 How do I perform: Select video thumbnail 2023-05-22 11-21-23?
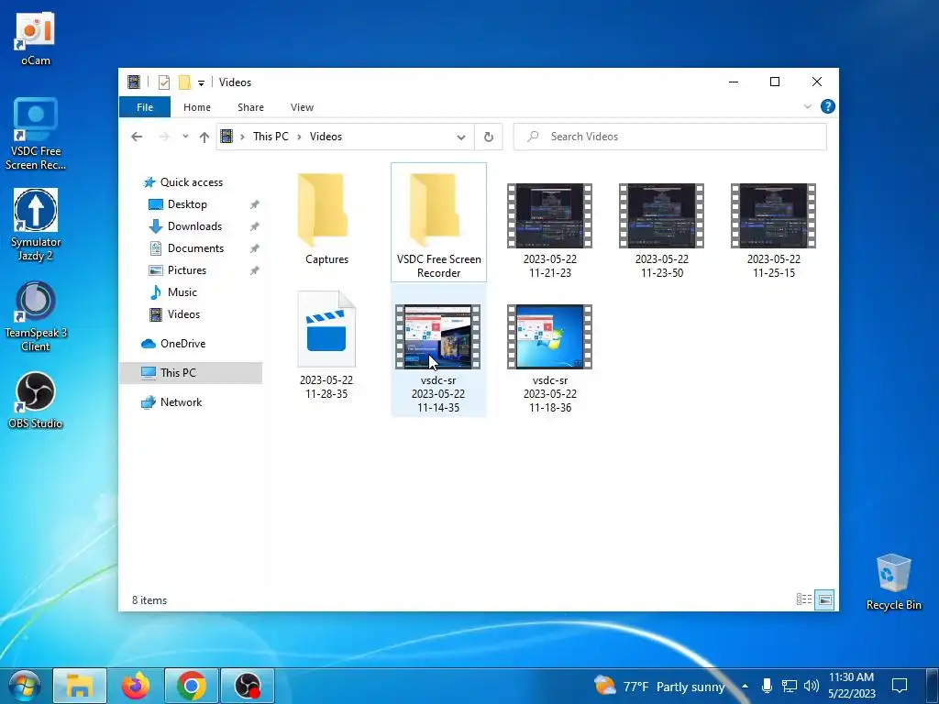click(550, 230)
